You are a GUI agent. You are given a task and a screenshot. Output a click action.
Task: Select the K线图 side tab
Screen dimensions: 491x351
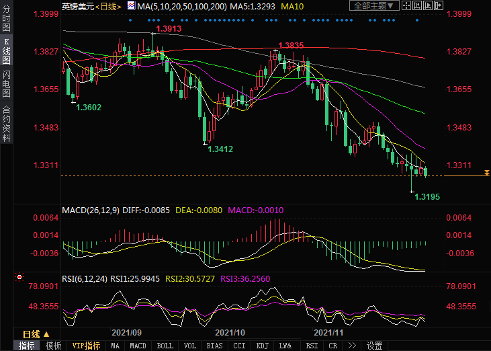[x=6, y=51]
